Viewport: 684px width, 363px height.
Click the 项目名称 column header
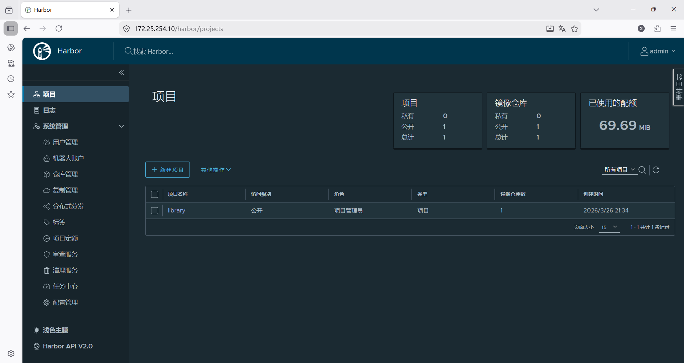(x=178, y=194)
